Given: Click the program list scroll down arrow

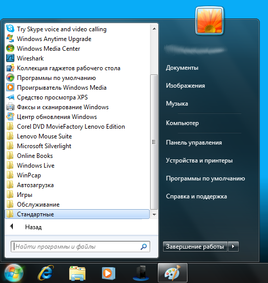Looking at the screenshot, I should pos(154,214).
